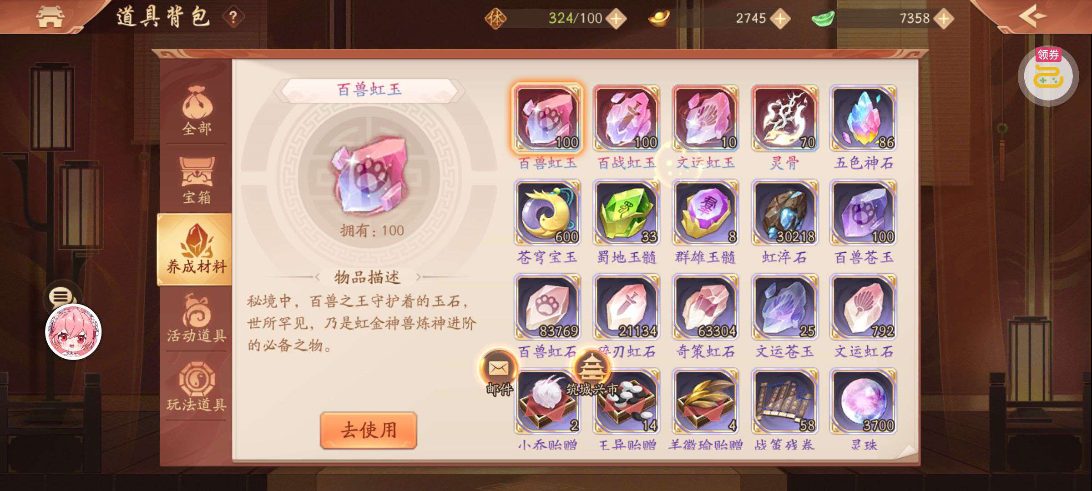The height and width of the screenshot is (491, 1092).
Task: Select the 五色神石 crystal item
Action: (x=863, y=118)
